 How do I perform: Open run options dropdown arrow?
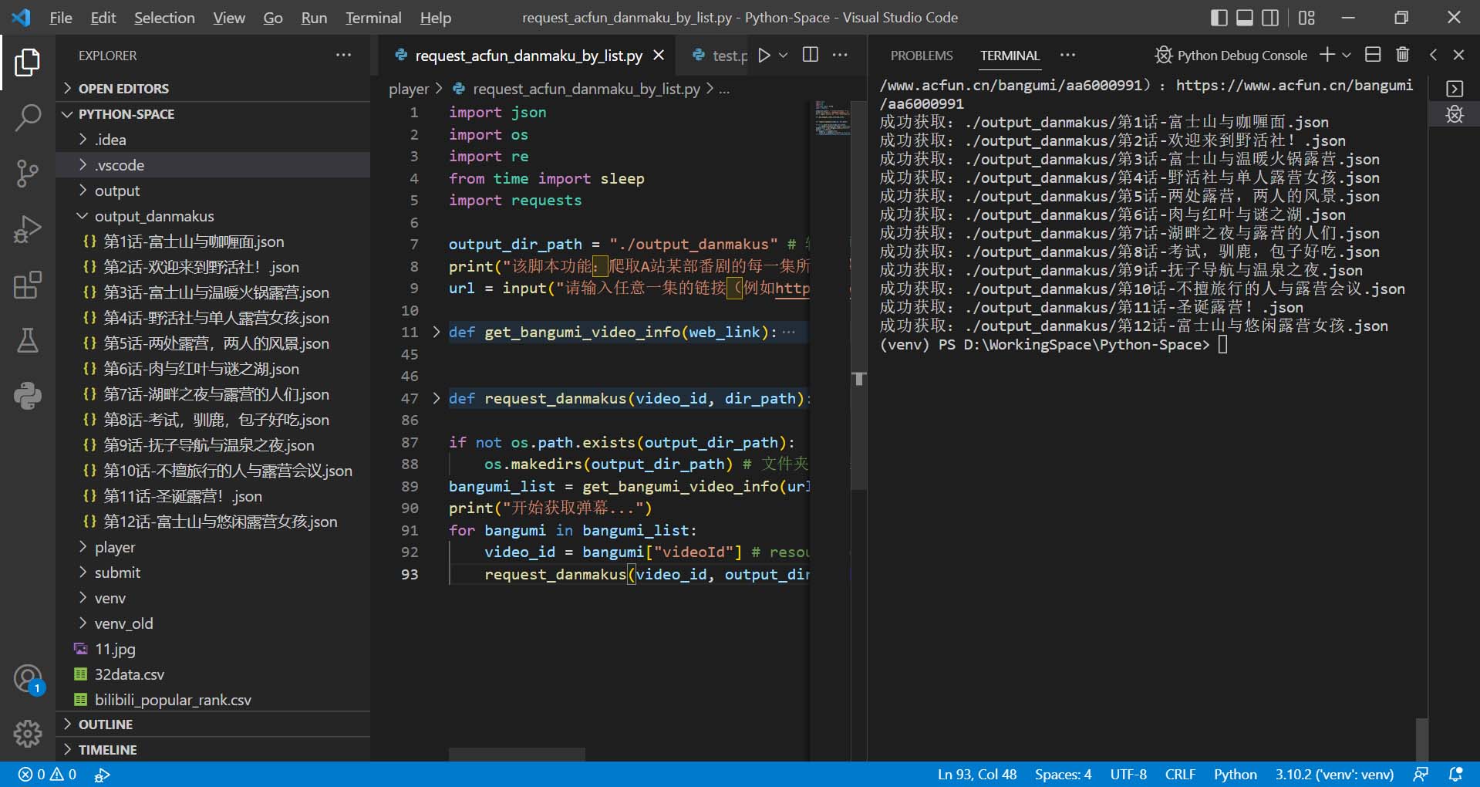784,56
